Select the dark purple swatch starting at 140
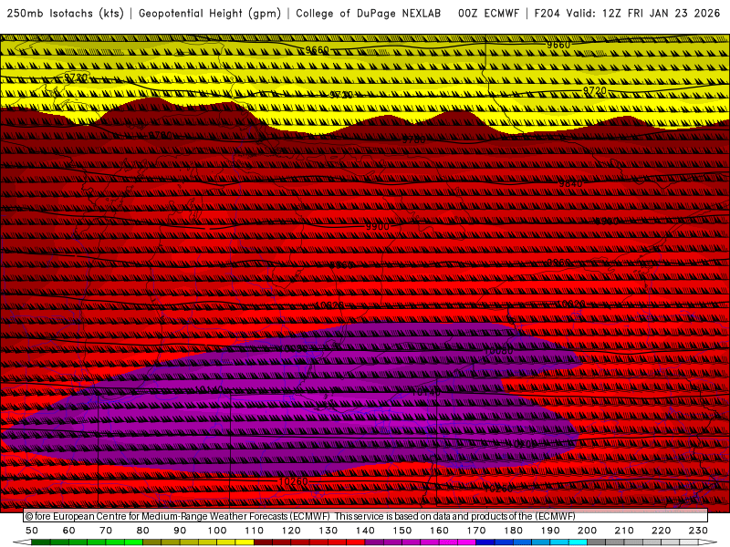730x547 pixels. click(375, 542)
